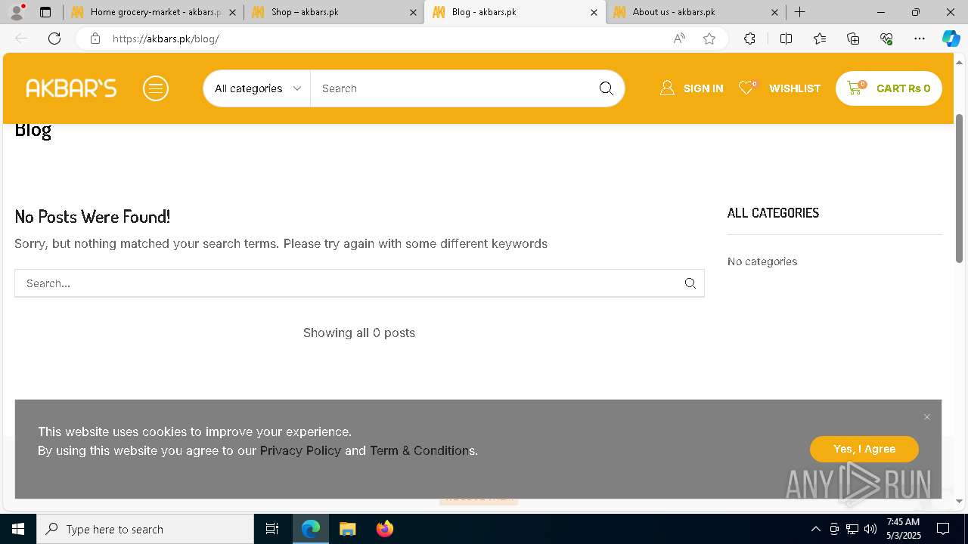The image size is (968, 544).
Task: Open the SIGN IN link
Action: pos(691,88)
